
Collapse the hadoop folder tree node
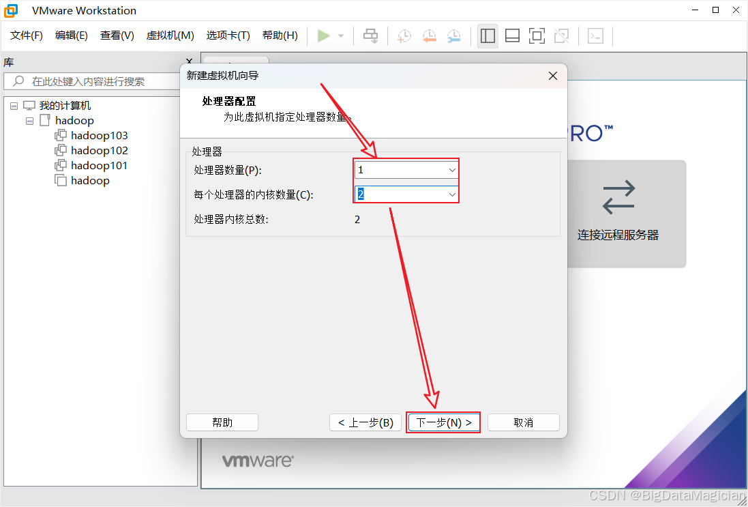pyautogui.click(x=29, y=121)
